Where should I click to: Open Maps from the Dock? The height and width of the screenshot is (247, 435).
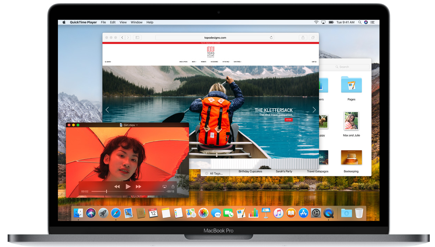pos(191,213)
